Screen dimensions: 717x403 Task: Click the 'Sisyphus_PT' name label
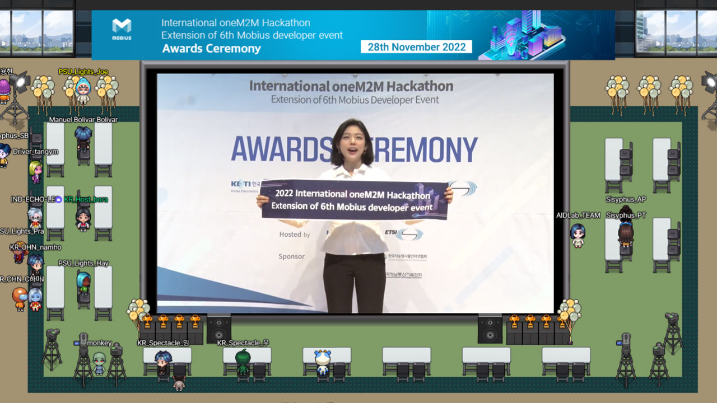click(626, 215)
